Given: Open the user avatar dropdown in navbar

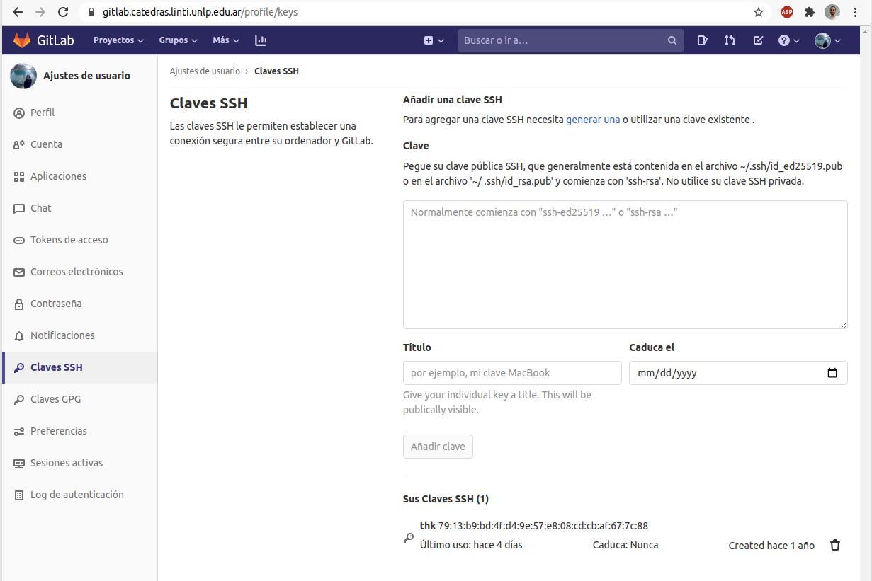Looking at the screenshot, I should click(827, 40).
